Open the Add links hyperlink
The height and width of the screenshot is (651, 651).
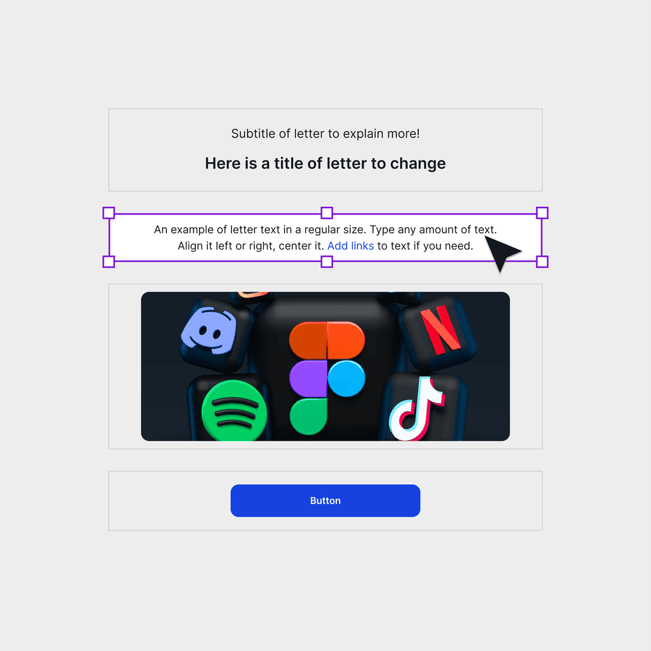pyautogui.click(x=350, y=246)
